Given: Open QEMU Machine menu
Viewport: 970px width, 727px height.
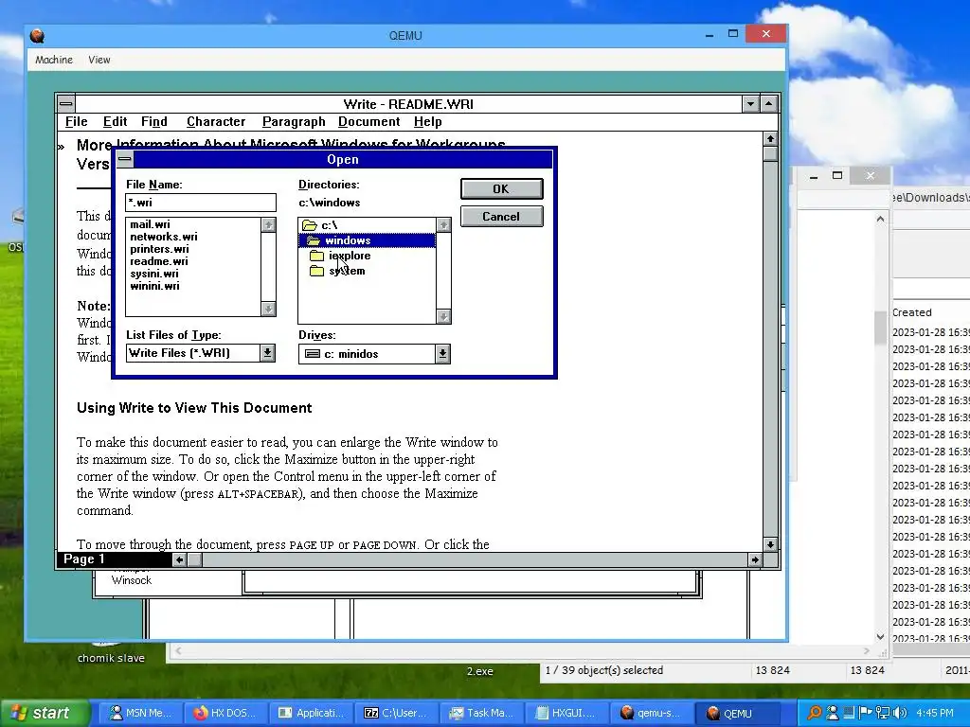Looking at the screenshot, I should 54,60.
